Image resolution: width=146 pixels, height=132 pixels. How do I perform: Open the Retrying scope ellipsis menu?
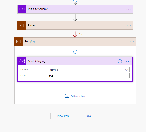[132, 42]
